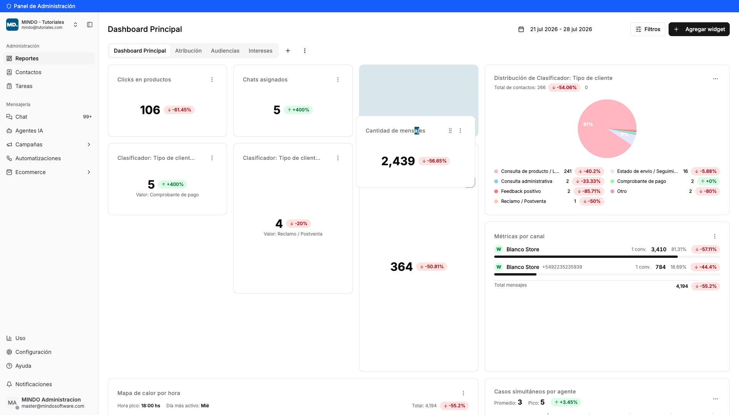Open Agentes IA section

(49, 131)
